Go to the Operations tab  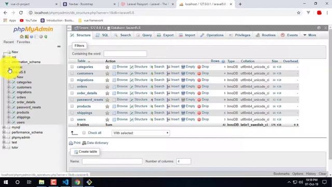click(x=212, y=35)
